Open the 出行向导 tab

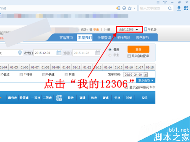click(x=123, y=37)
